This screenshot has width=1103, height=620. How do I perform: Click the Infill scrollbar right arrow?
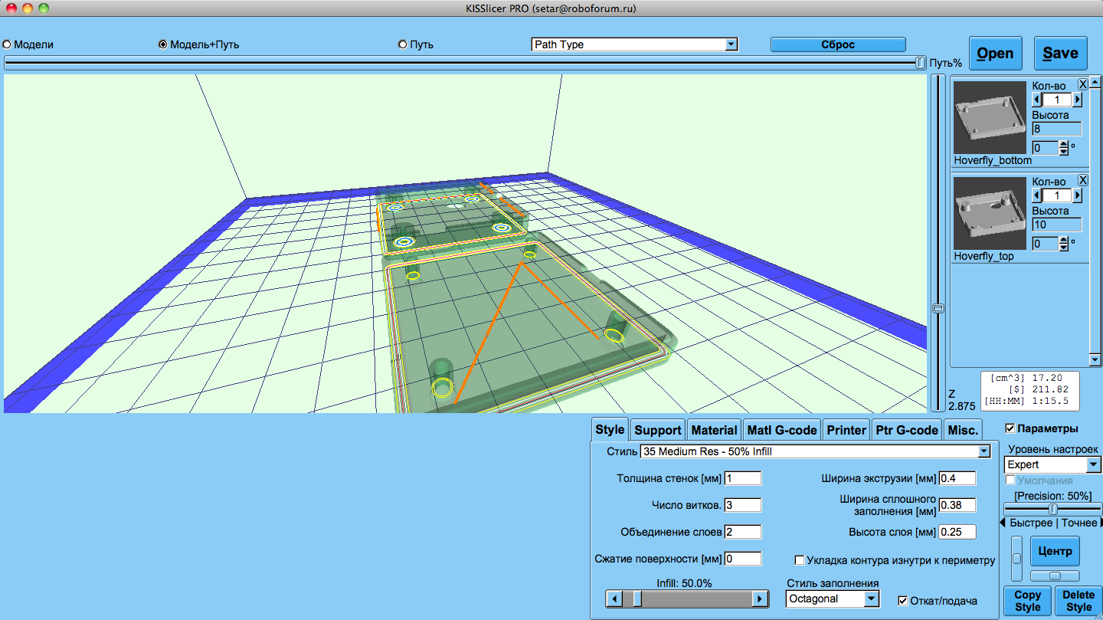(x=760, y=599)
